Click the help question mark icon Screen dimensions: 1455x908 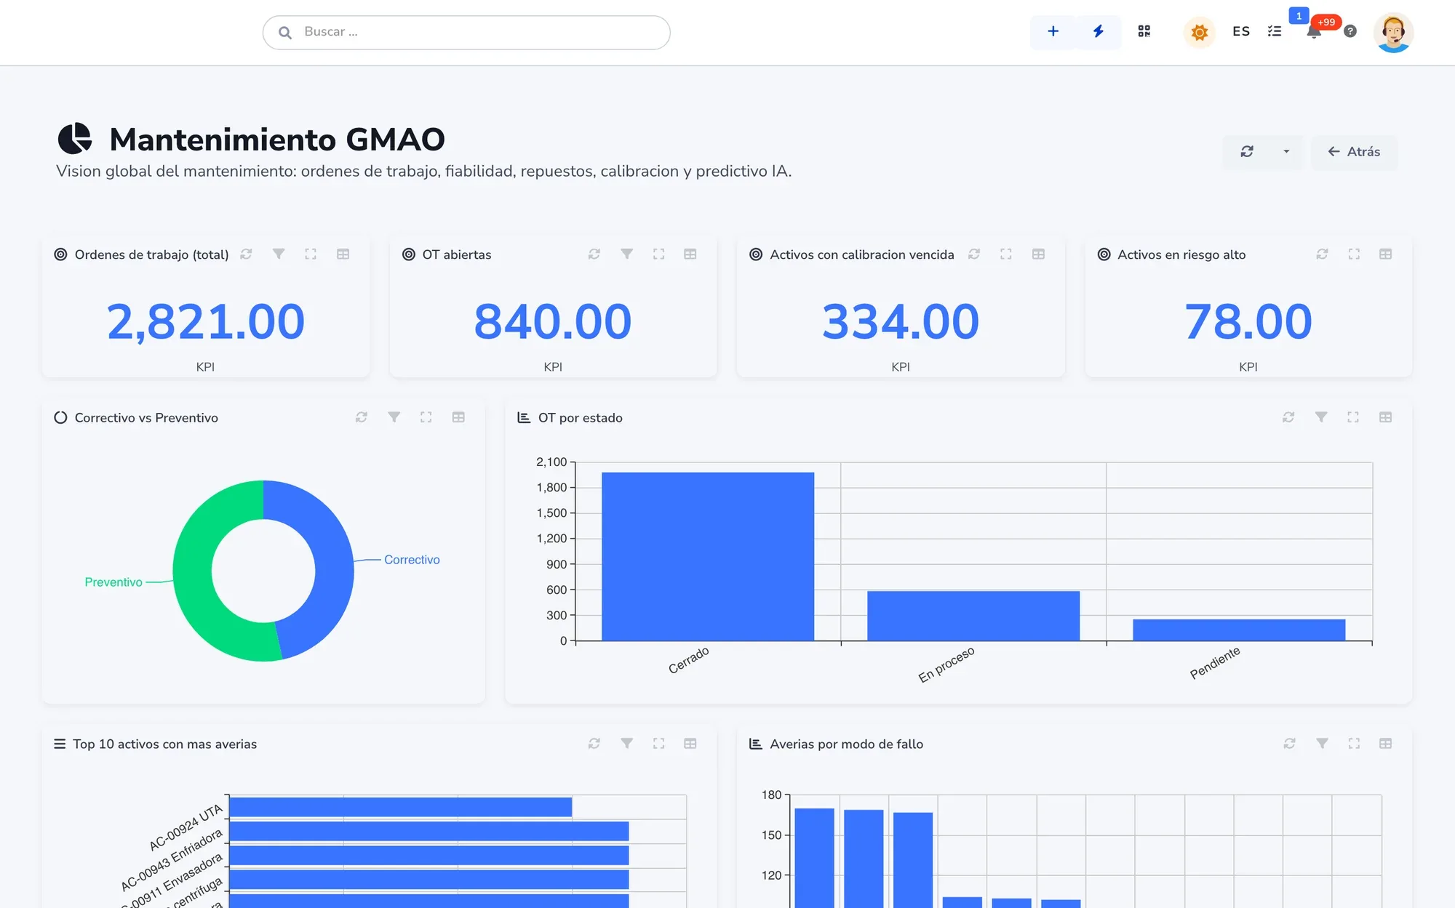click(x=1350, y=31)
